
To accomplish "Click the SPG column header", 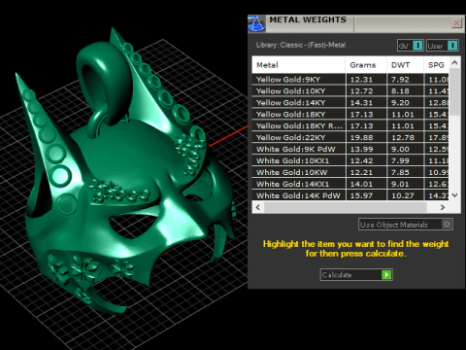I will [x=436, y=65].
